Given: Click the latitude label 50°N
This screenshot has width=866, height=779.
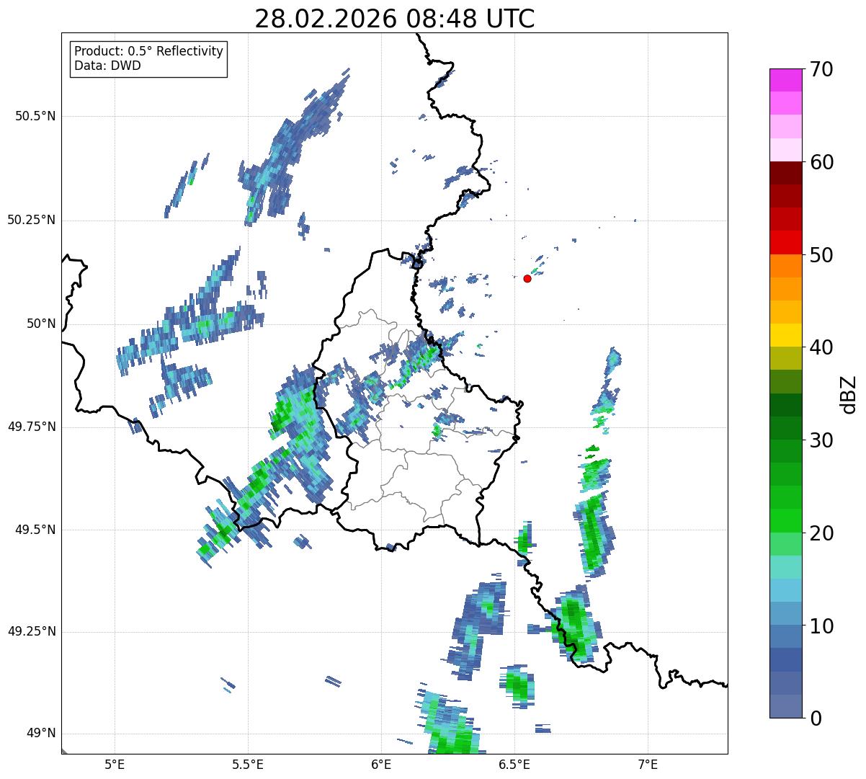Looking at the screenshot, I should click(x=40, y=324).
